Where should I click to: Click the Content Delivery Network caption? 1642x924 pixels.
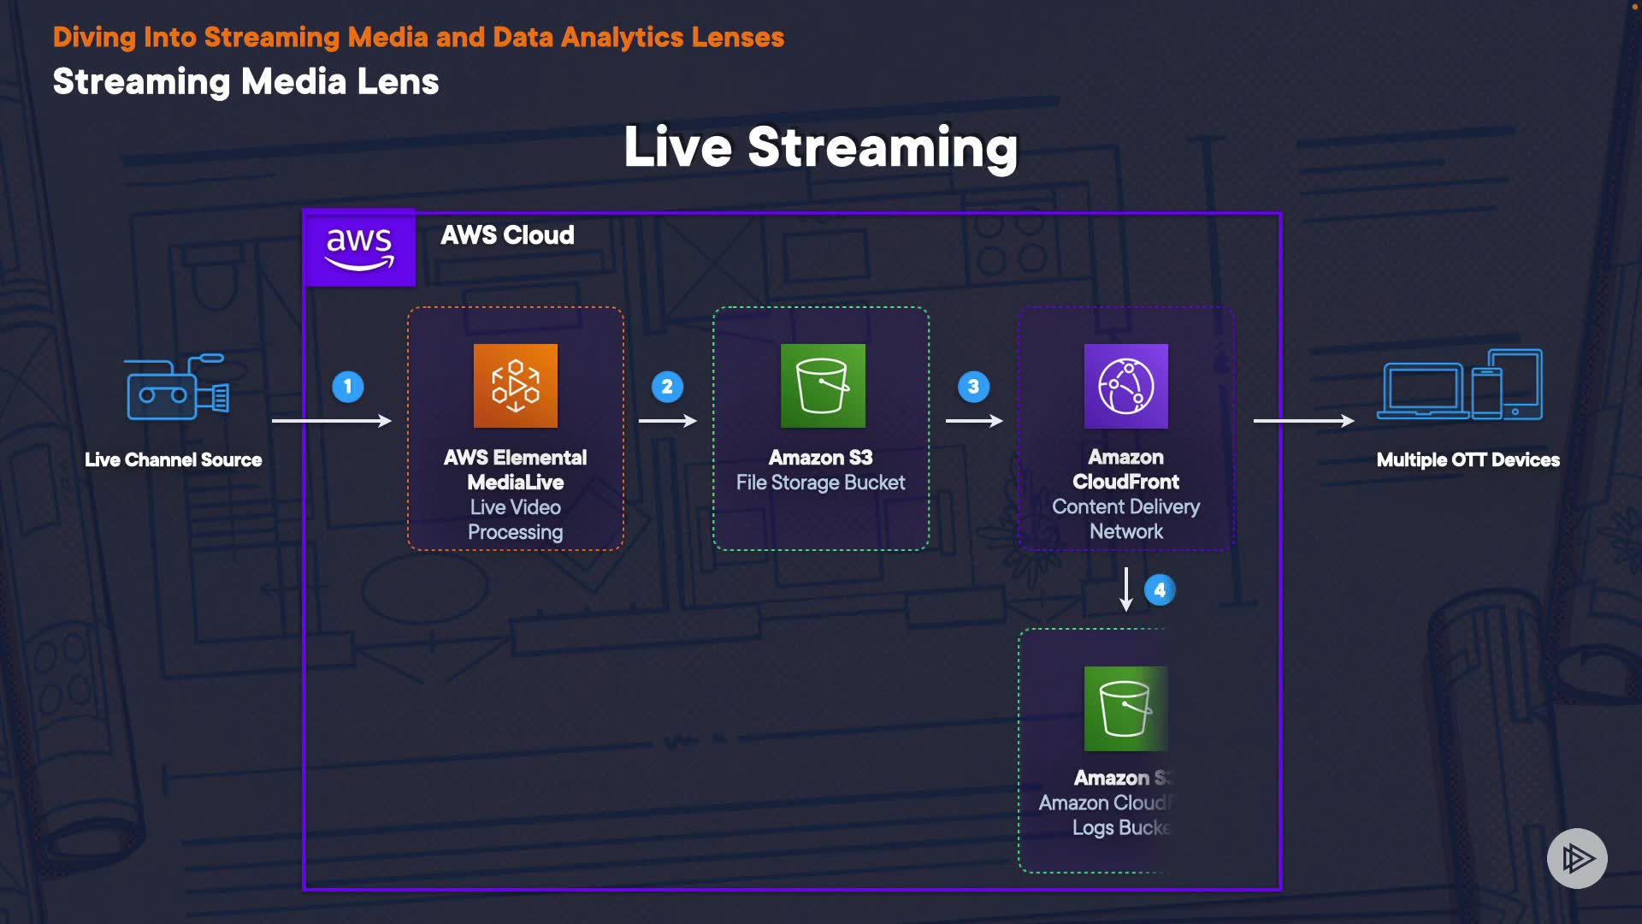click(1125, 518)
